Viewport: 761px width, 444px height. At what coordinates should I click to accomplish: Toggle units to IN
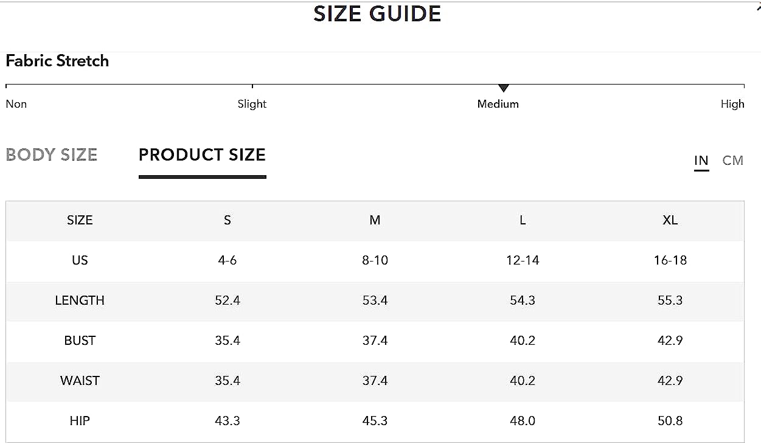[x=701, y=161]
